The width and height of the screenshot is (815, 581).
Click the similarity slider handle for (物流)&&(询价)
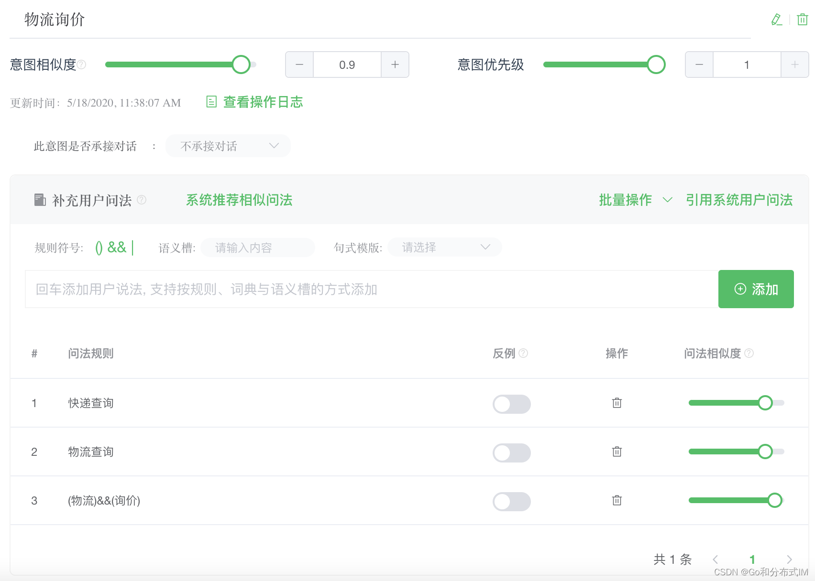pyautogui.click(x=775, y=500)
